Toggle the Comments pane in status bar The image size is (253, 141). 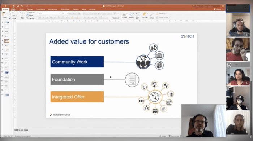point(174,136)
